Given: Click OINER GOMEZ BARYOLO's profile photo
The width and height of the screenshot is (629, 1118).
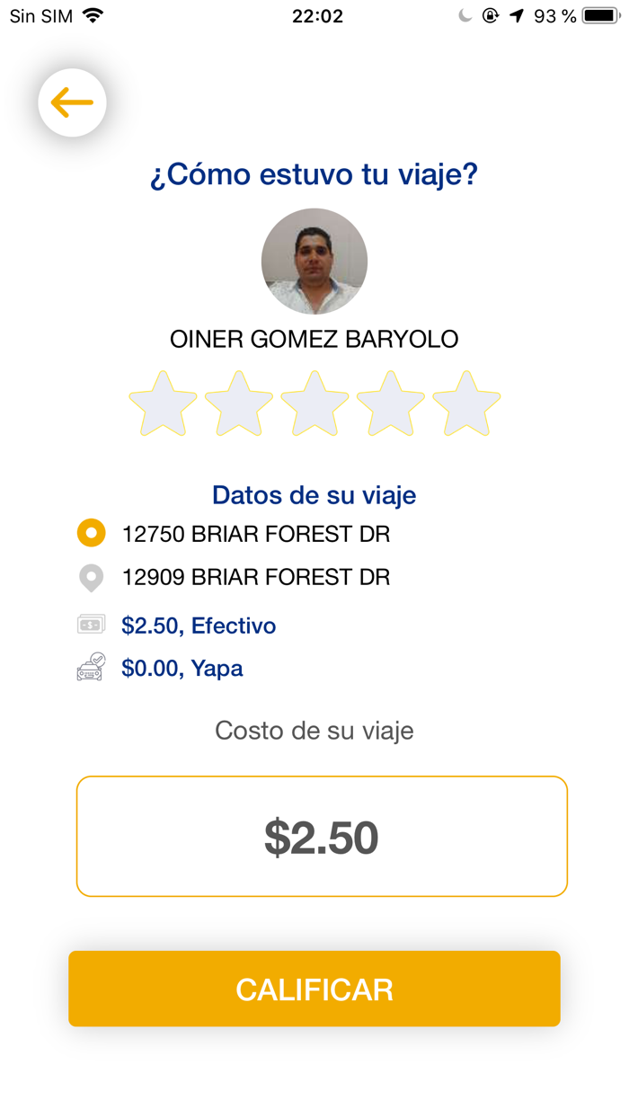Looking at the screenshot, I should [x=314, y=261].
